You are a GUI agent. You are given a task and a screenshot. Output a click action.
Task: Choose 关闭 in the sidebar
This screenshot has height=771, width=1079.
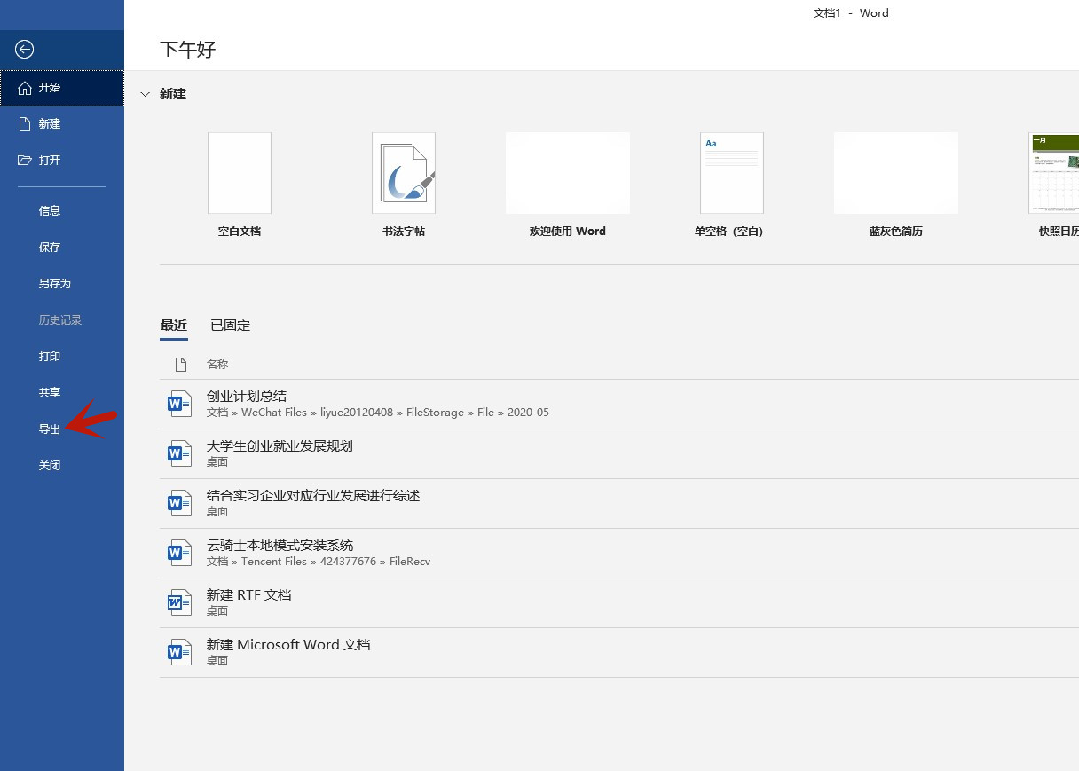point(62,466)
